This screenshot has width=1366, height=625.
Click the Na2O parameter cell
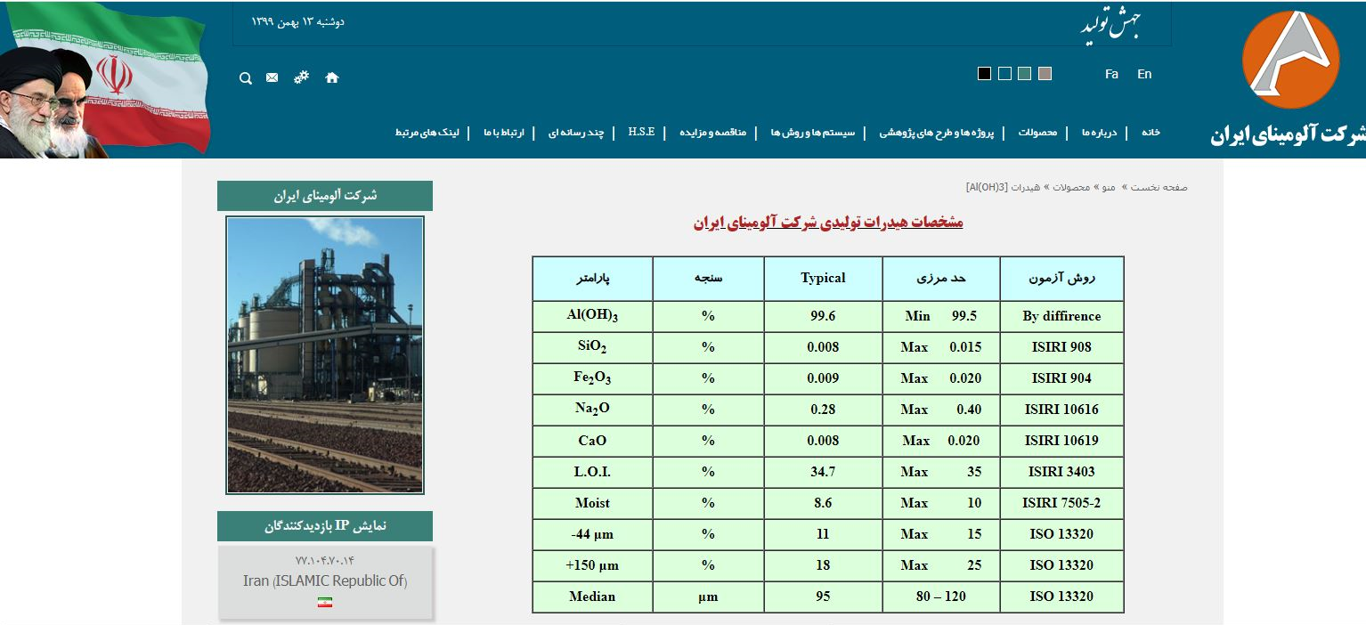click(592, 410)
